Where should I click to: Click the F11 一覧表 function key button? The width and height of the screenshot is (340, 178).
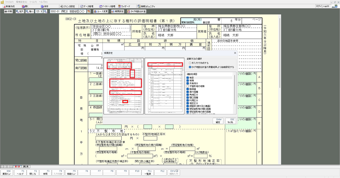148,172
